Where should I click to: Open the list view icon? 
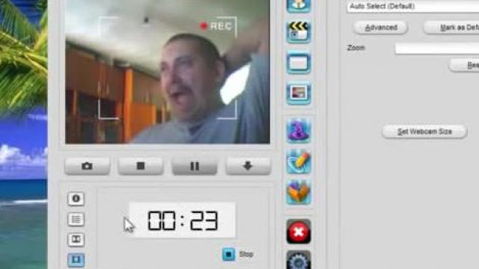point(76,219)
